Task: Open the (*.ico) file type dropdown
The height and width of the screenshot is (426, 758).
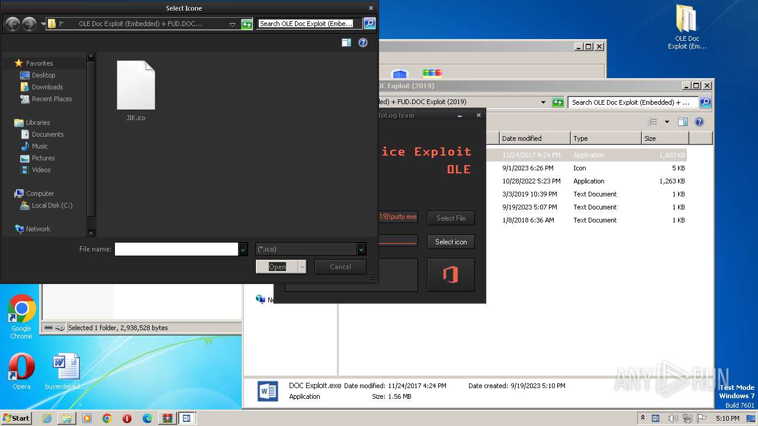Action: click(311, 249)
